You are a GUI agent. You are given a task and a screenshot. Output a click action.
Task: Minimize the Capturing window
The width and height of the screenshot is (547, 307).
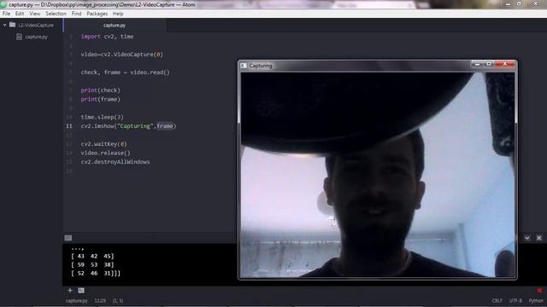477,65
